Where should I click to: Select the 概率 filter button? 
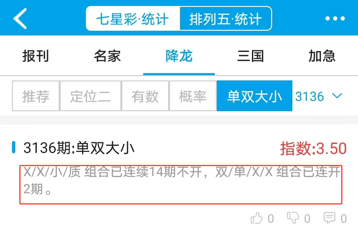[x=193, y=96]
